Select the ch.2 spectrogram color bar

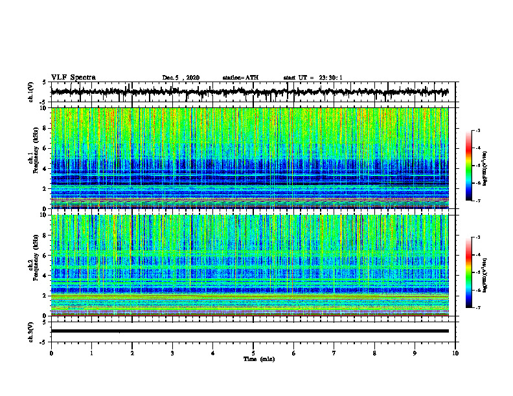[x=468, y=272]
